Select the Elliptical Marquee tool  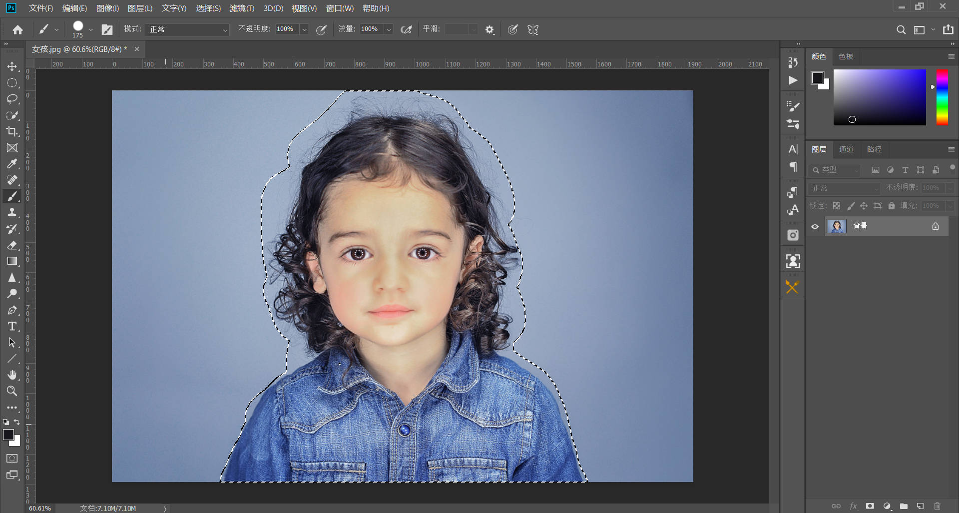pos(12,83)
